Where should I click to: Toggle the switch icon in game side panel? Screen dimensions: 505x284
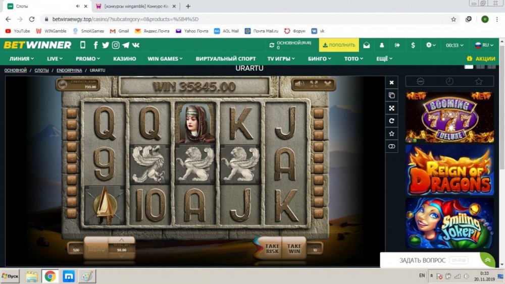tap(392, 146)
